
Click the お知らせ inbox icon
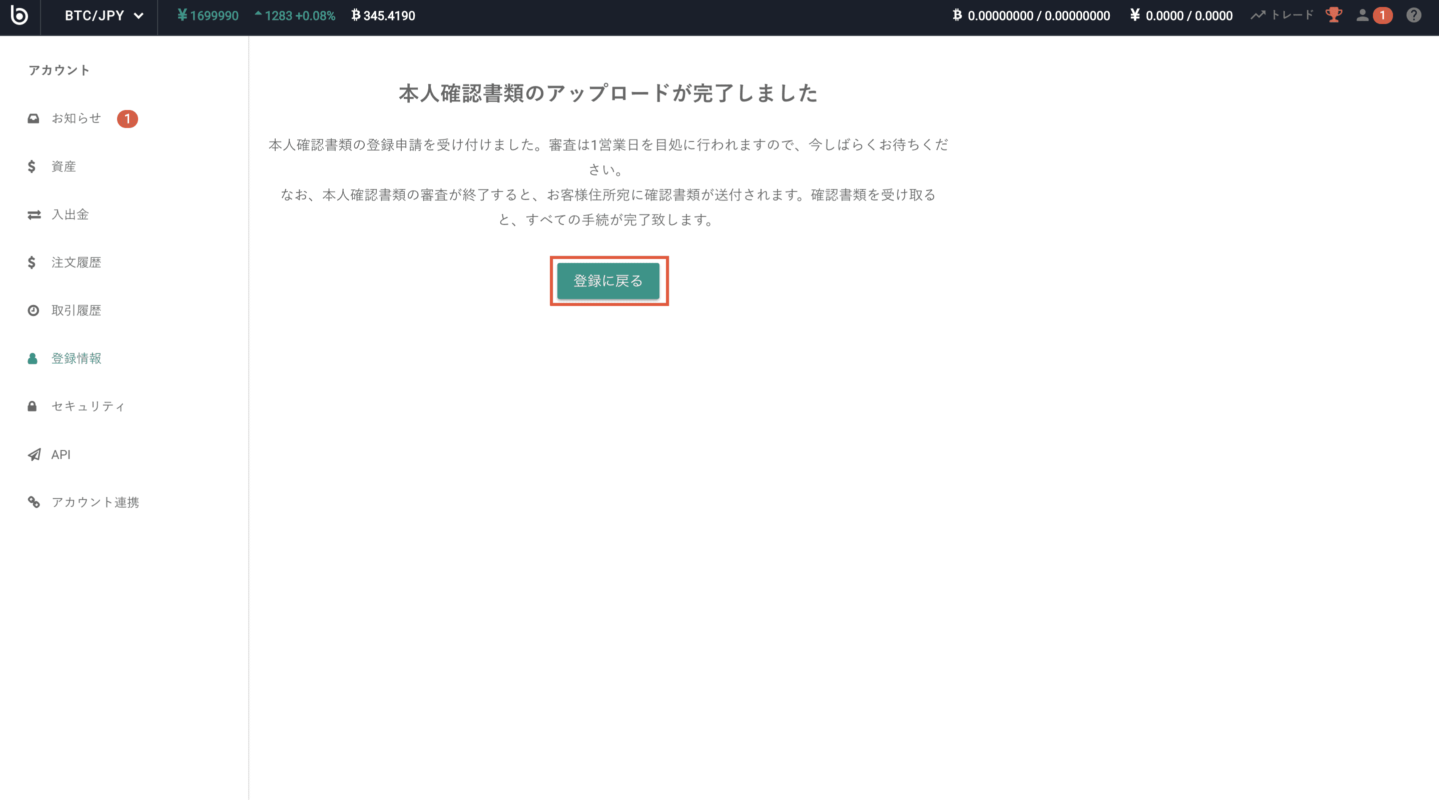pyautogui.click(x=34, y=118)
